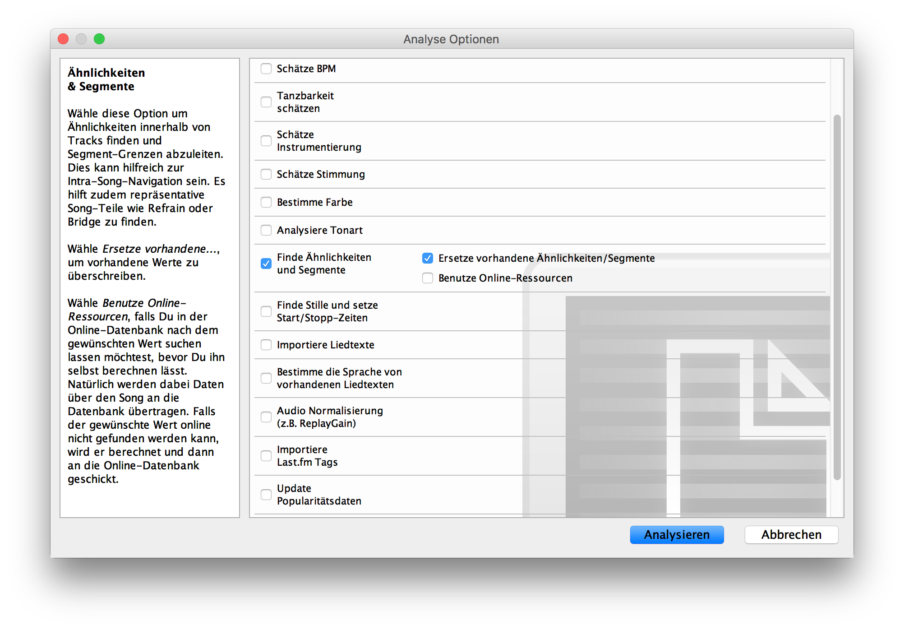Check Analysiere Tonart option

[266, 230]
